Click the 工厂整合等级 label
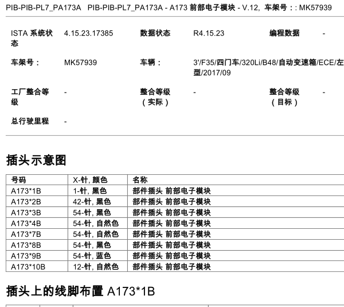The width and height of the screenshot is (344, 307). [30, 97]
